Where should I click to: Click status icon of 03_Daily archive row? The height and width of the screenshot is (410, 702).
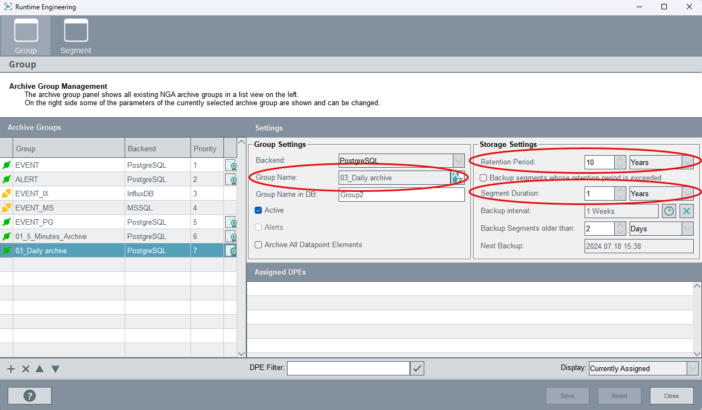pos(7,250)
